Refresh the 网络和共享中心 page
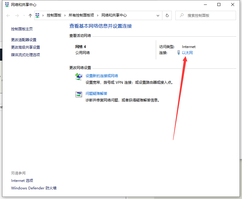This screenshot has width=242, height=199. click(167, 15)
